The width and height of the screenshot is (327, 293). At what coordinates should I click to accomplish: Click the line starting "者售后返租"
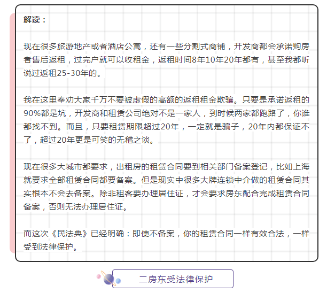pyautogui.click(x=166, y=60)
